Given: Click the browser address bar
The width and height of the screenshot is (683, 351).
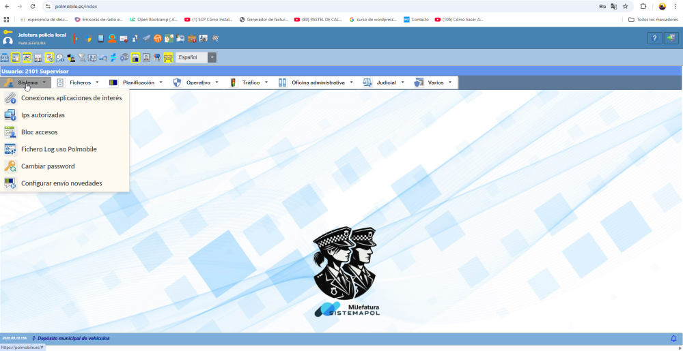Looking at the screenshot, I should point(307,6).
